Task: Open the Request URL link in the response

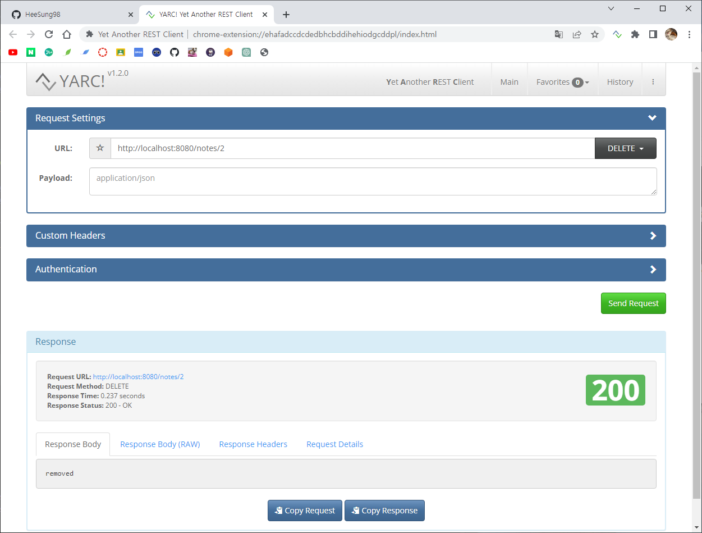Action: pos(138,377)
